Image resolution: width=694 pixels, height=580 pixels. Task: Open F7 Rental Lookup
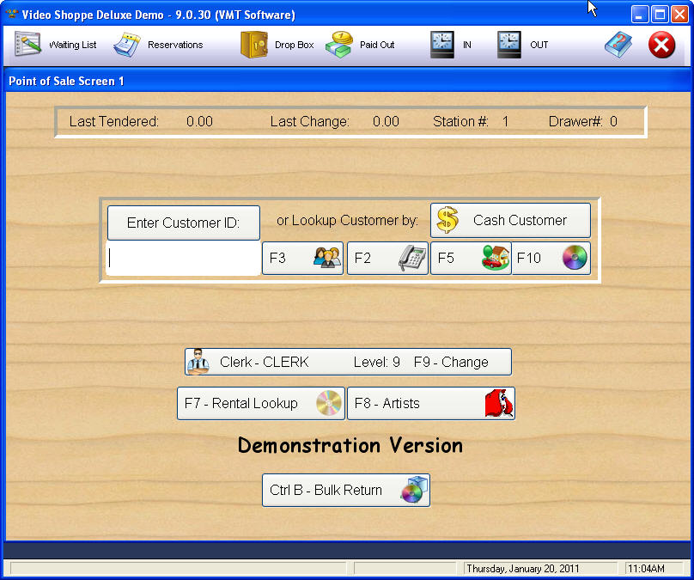click(x=260, y=403)
